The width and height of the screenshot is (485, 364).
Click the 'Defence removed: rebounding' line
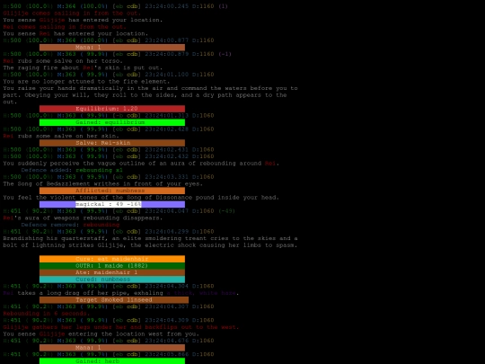pos(70,225)
